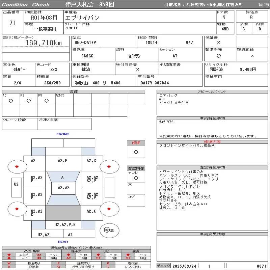Click the spare tire 有/無 circle
The height and width of the screenshot is (270, 270).
107,230
